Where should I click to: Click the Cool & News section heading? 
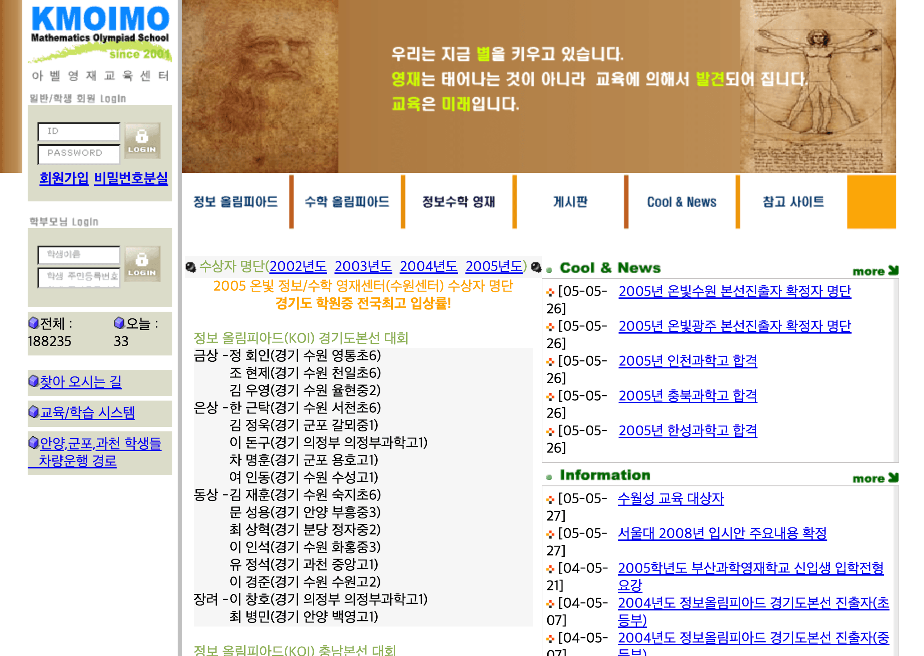coord(610,268)
